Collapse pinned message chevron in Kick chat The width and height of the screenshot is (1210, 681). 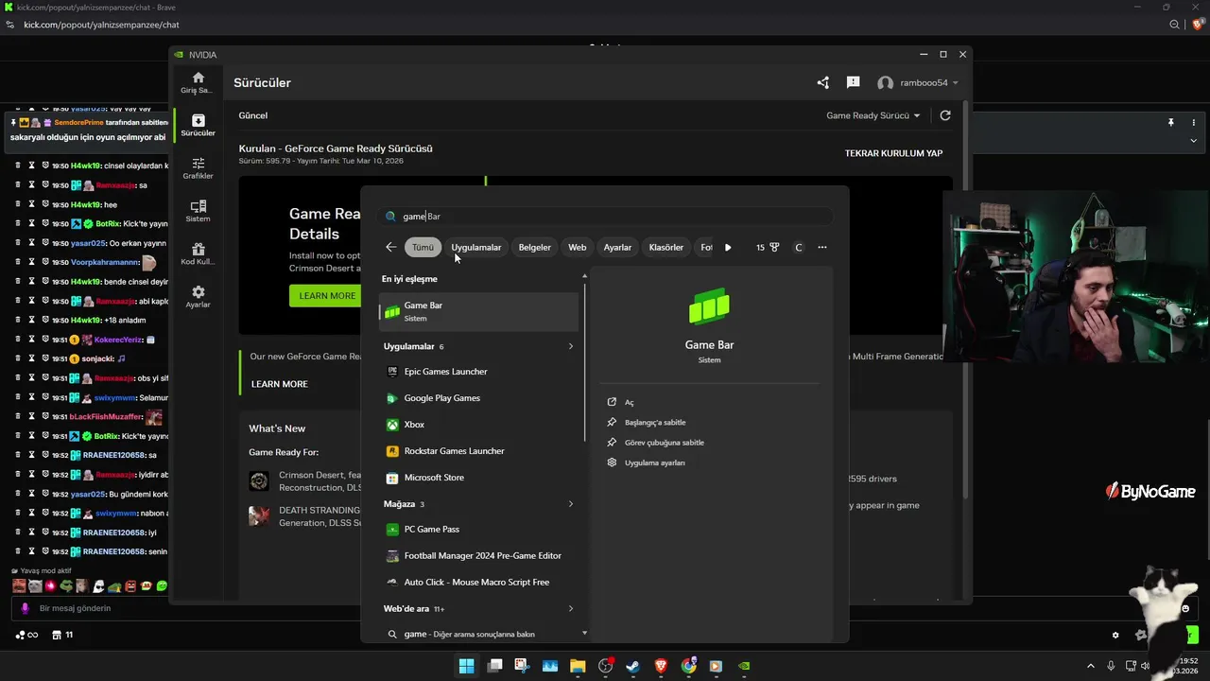(1193, 140)
